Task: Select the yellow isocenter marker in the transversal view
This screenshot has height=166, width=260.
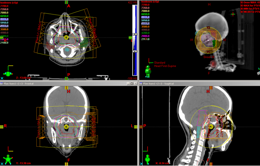Action: click(x=66, y=37)
